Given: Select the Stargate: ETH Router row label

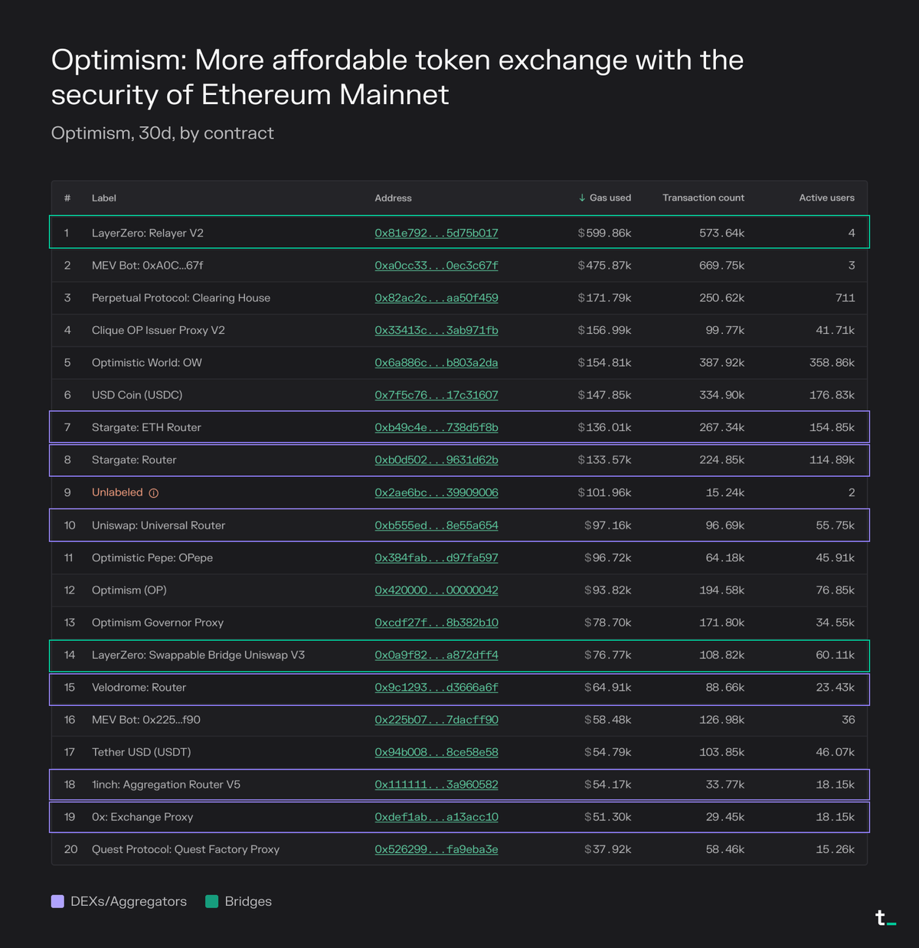Looking at the screenshot, I should [x=146, y=427].
